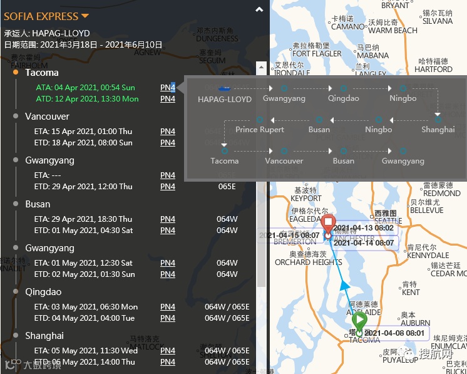Click the 2021-04-08 08:01 track label at Tacoma
Screen dimensions: 467x374
(x=394, y=333)
